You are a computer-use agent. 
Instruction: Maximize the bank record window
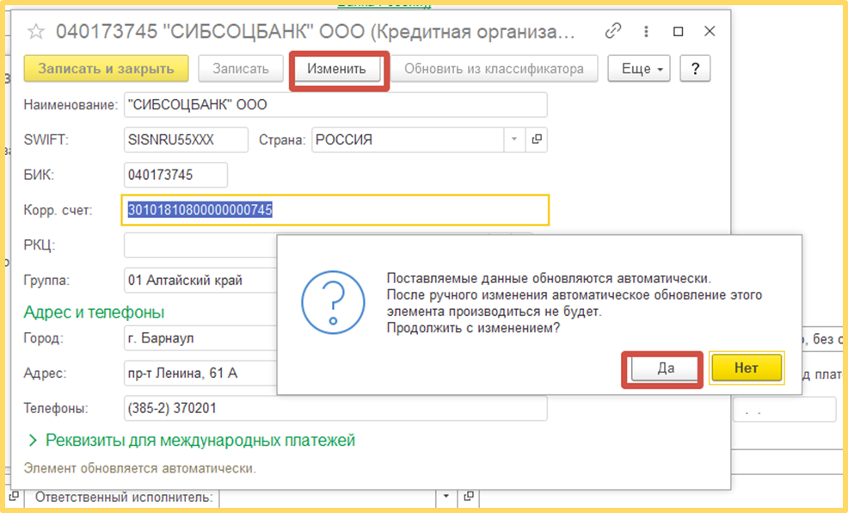679,31
